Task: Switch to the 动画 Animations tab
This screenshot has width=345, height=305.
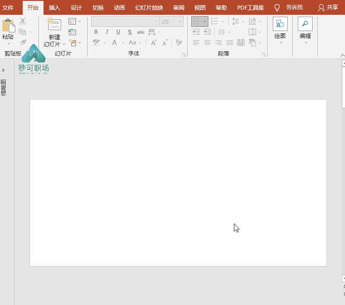Action: (x=119, y=8)
